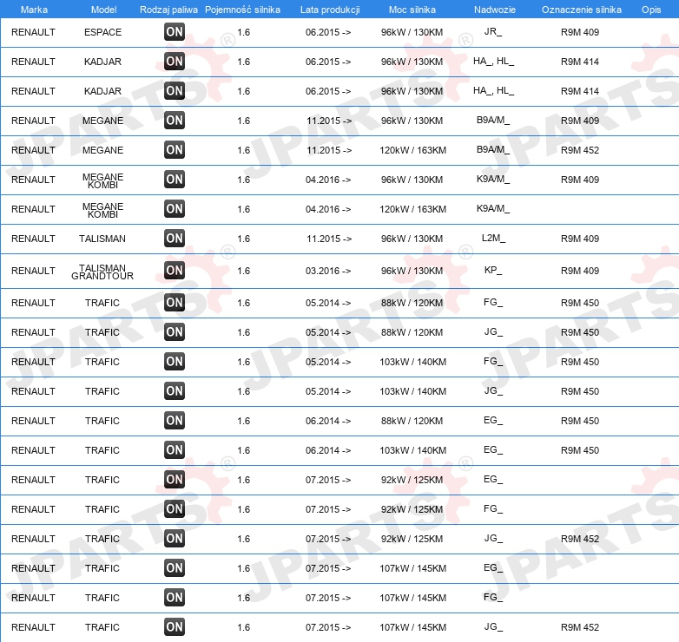679x642 pixels.
Task: Select the KP_ body code cell
Action: tap(493, 270)
